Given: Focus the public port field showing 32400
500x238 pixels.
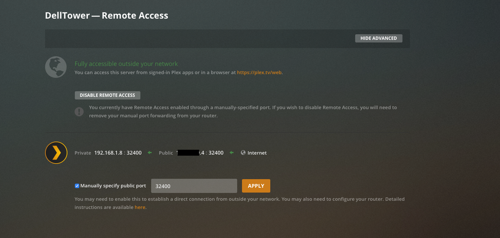Looking at the screenshot, I should pyautogui.click(x=194, y=186).
